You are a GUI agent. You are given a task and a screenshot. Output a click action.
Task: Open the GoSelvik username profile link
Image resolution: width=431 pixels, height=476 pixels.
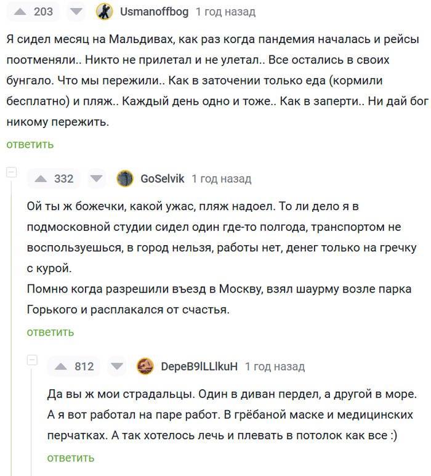[x=163, y=179]
